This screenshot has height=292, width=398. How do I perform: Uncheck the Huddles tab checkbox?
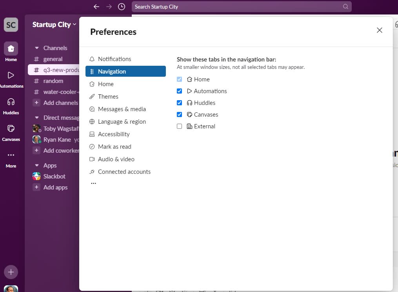(x=180, y=103)
